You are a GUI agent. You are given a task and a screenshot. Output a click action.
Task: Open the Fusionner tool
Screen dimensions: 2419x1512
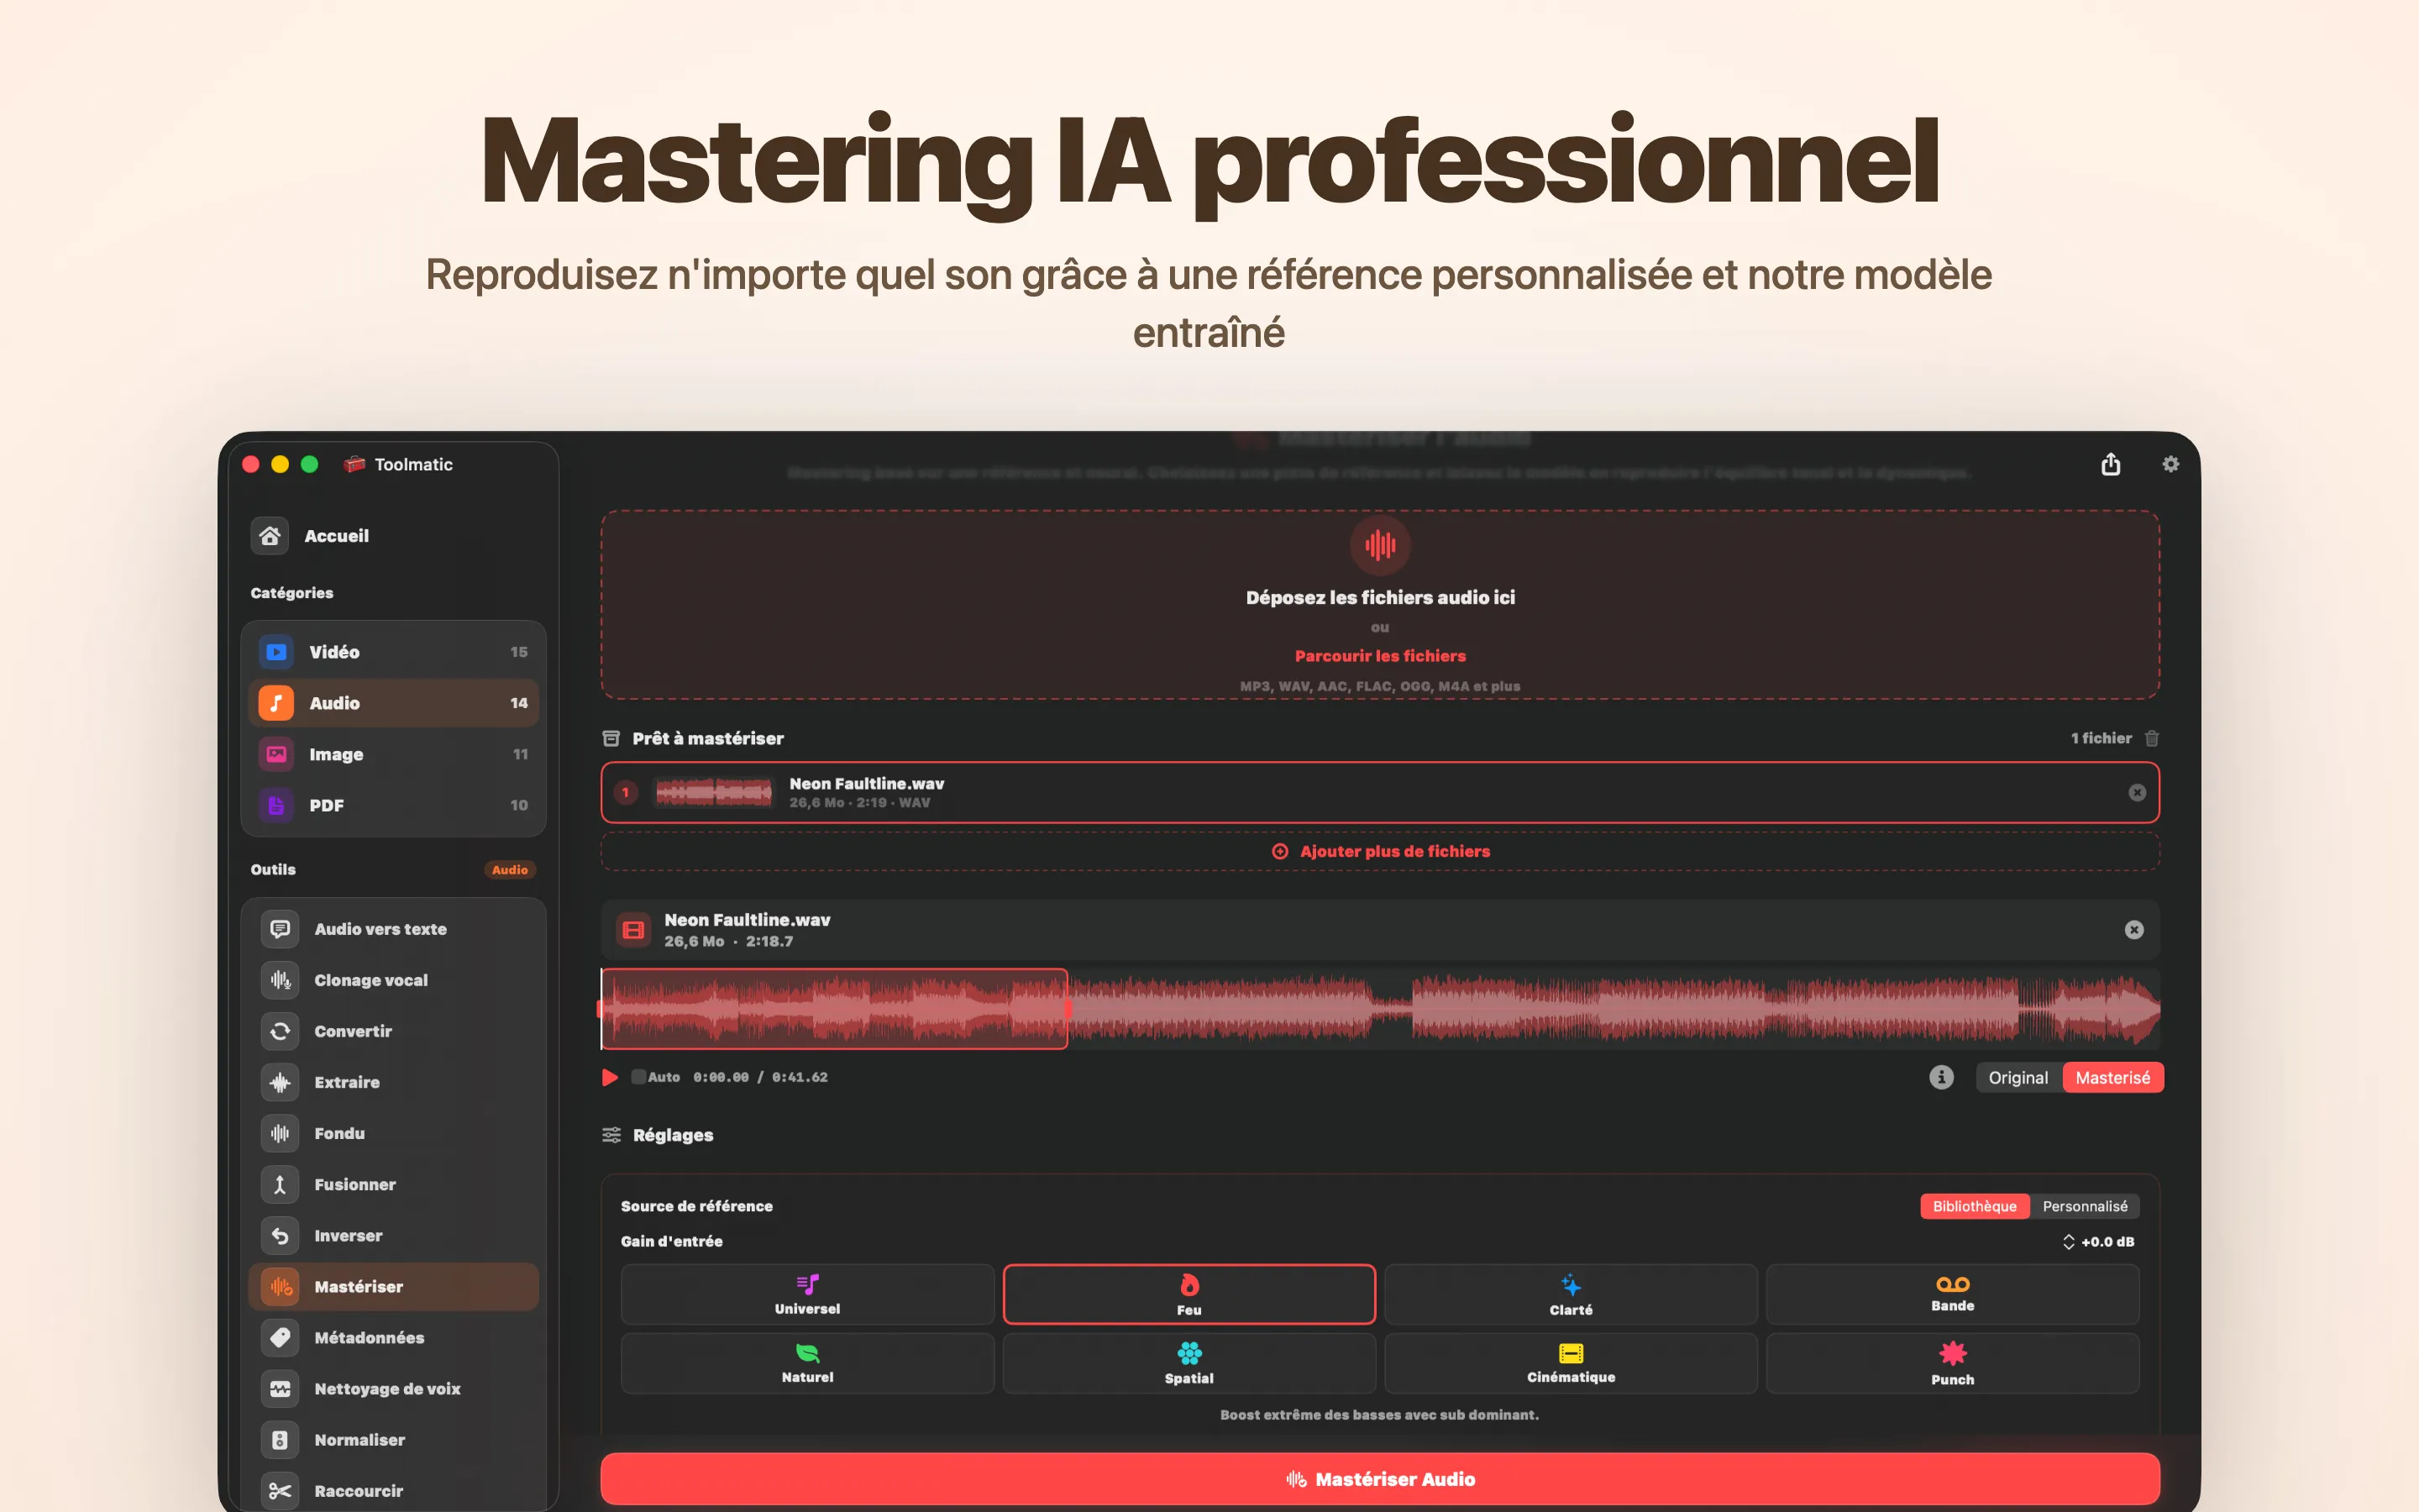(393, 1184)
